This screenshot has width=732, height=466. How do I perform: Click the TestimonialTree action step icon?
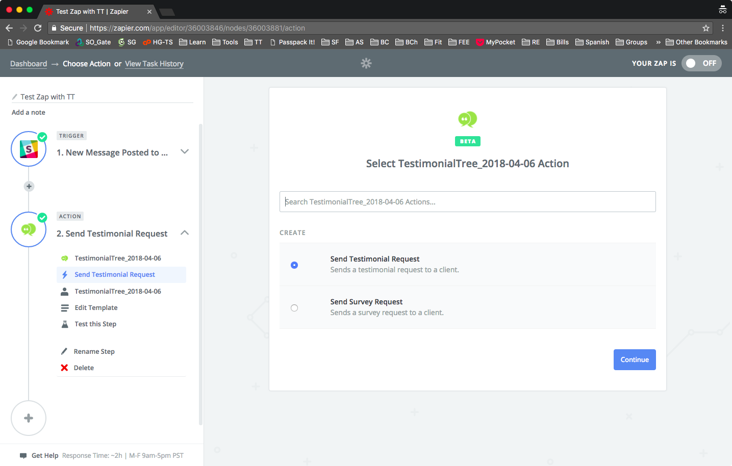pos(29,229)
